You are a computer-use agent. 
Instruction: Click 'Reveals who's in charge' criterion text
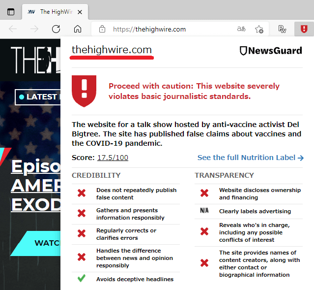255,232
